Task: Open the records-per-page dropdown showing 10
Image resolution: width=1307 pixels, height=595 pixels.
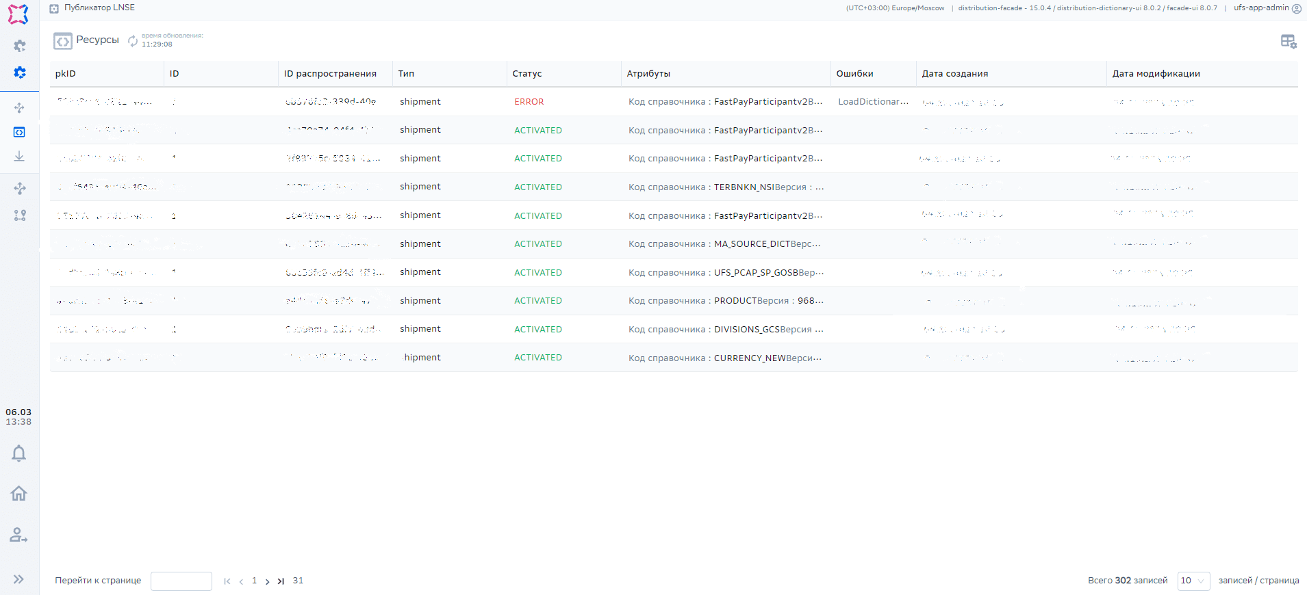Action: (1193, 581)
